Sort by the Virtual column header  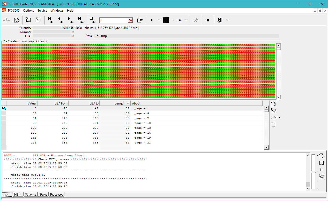22,103
